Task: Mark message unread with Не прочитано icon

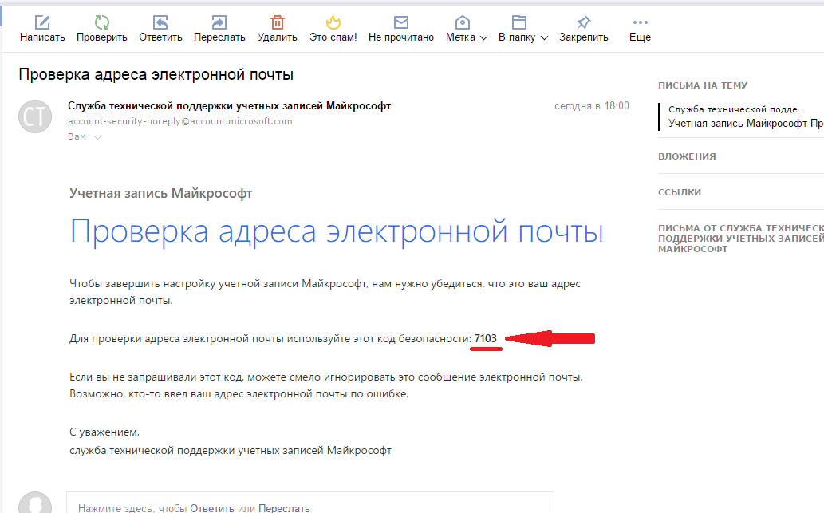Action: click(400, 22)
